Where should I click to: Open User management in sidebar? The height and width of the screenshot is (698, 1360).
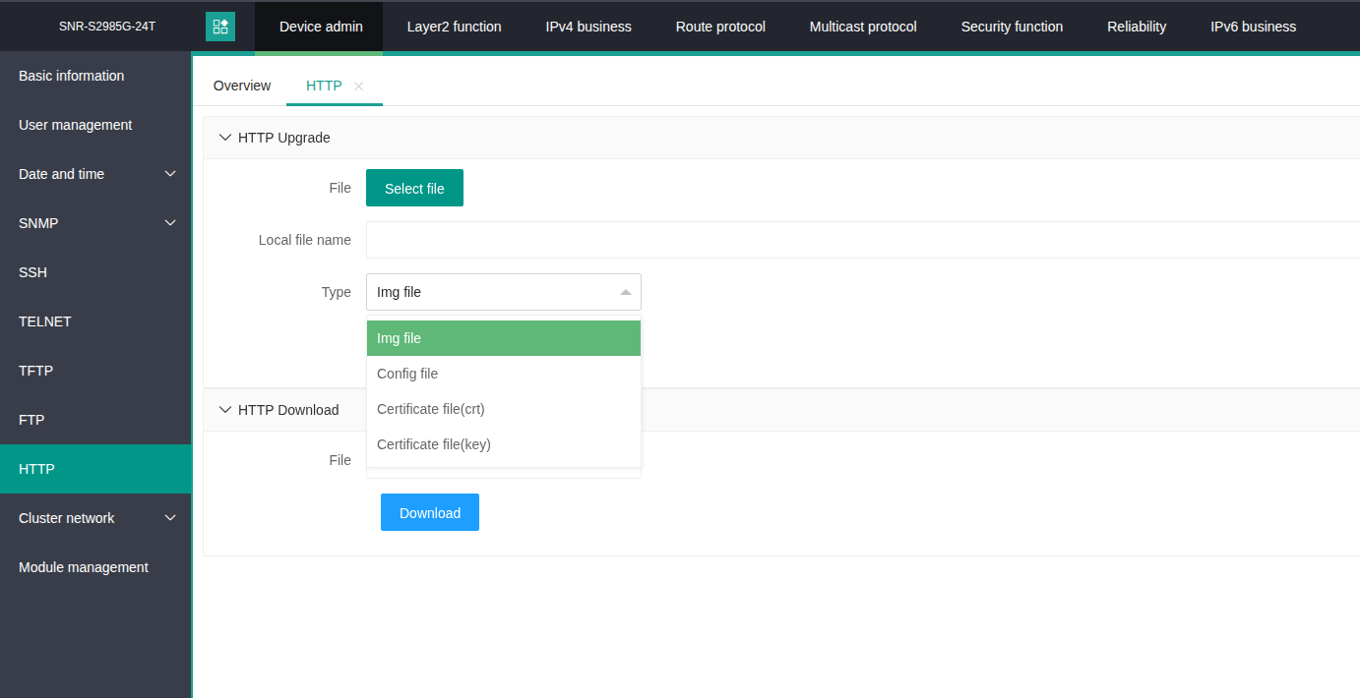(x=95, y=125)
